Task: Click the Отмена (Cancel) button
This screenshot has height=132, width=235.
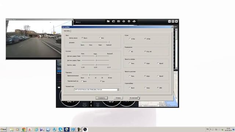Action: coord(118,98)
